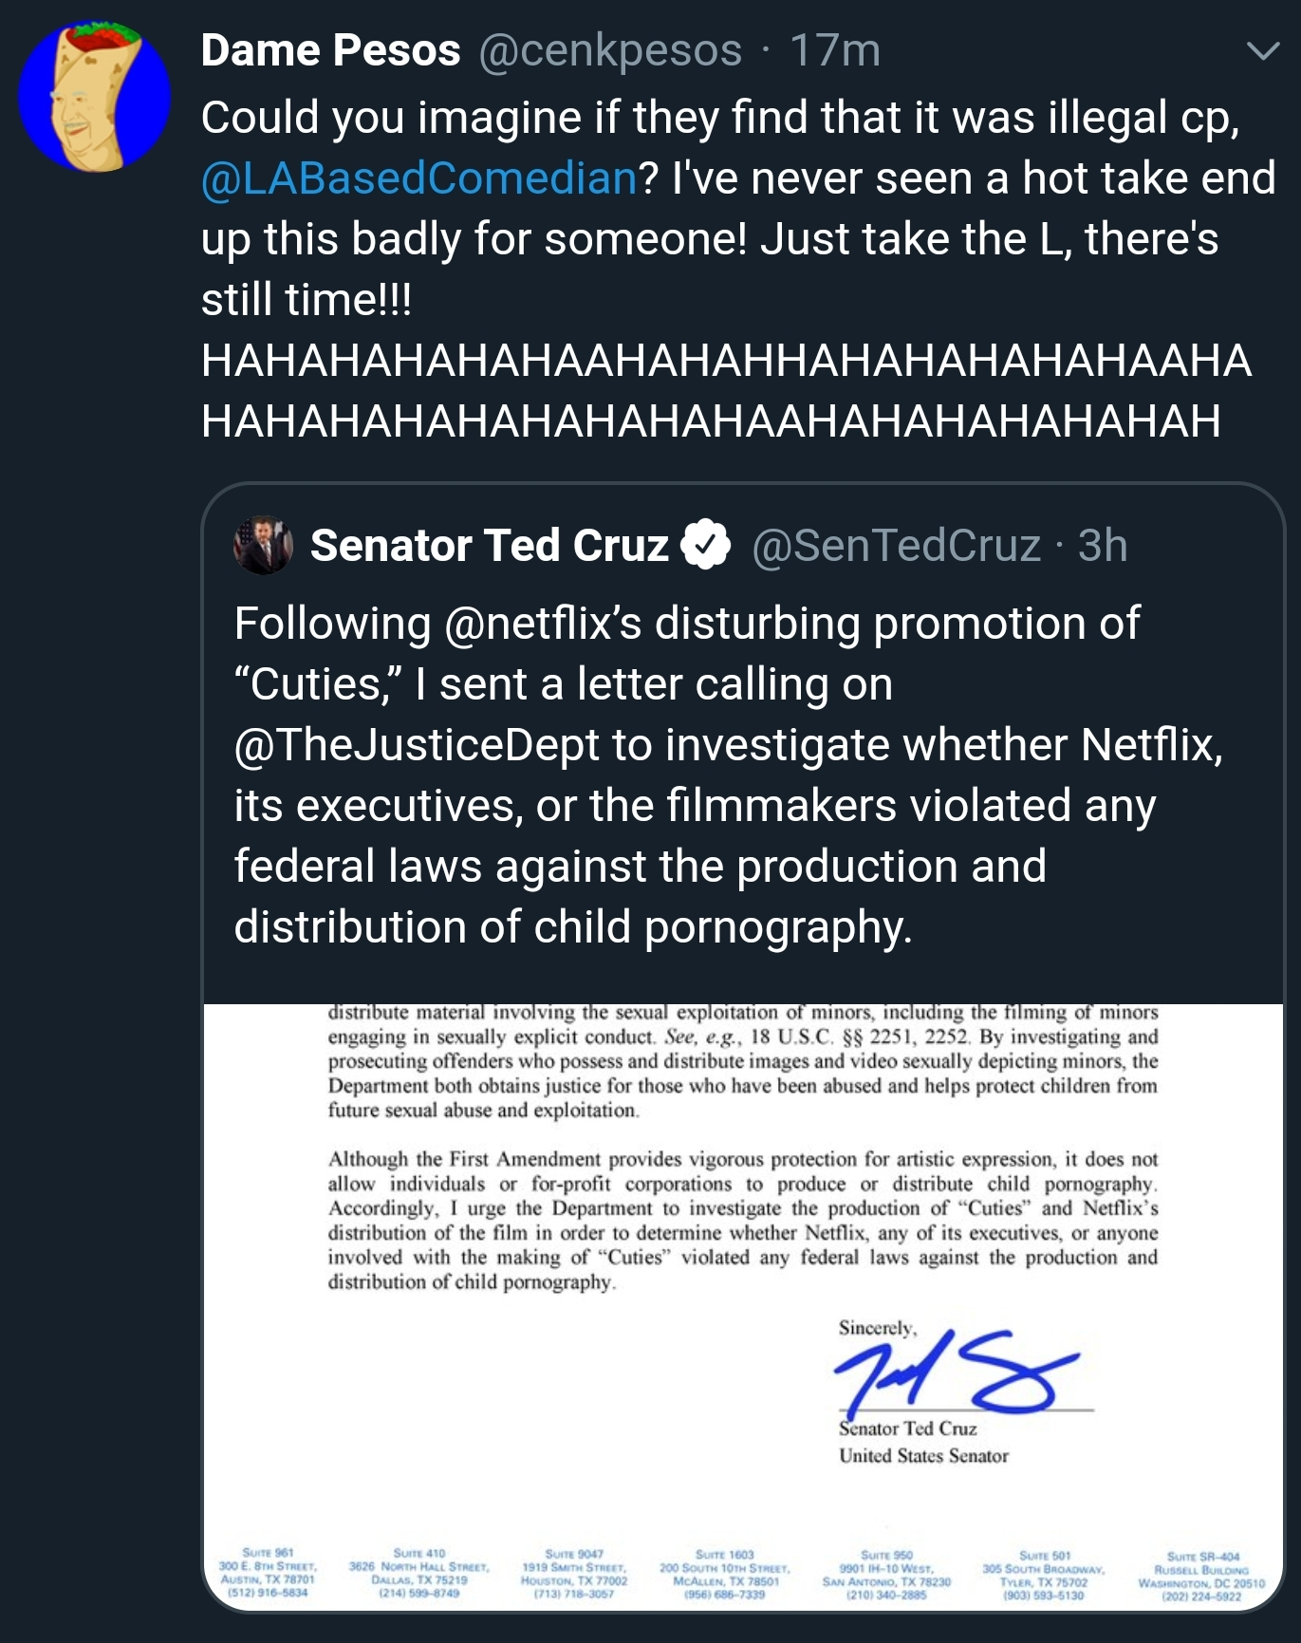Tap the @SenTedCruz handle

pos(896,545)
